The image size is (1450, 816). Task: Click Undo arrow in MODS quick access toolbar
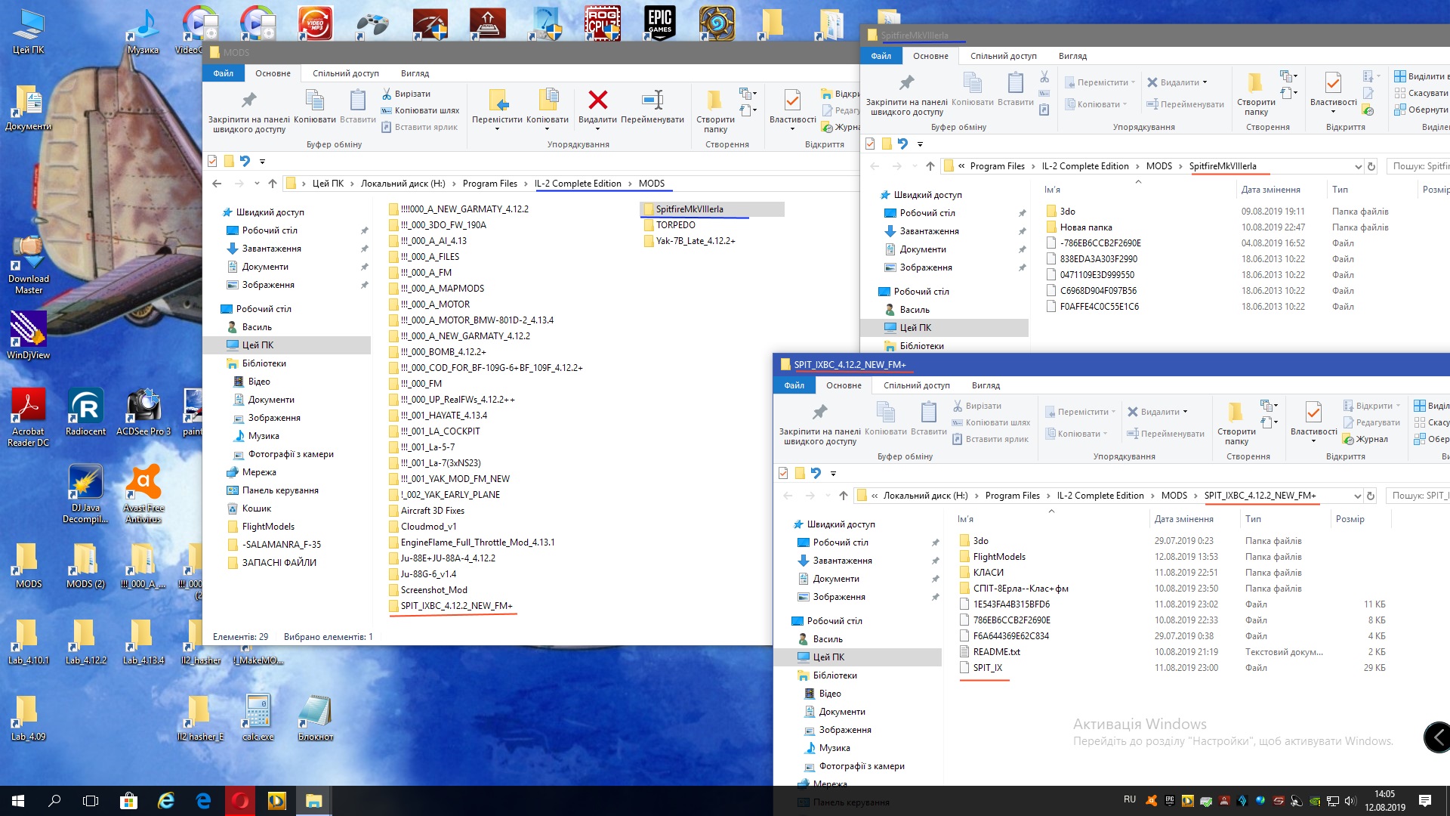tap(245, 161)
